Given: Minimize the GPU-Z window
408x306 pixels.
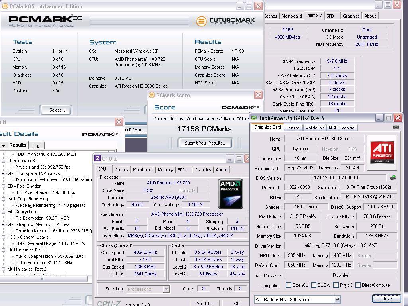Looking at the screenshot, I should [x=379, y=118].
